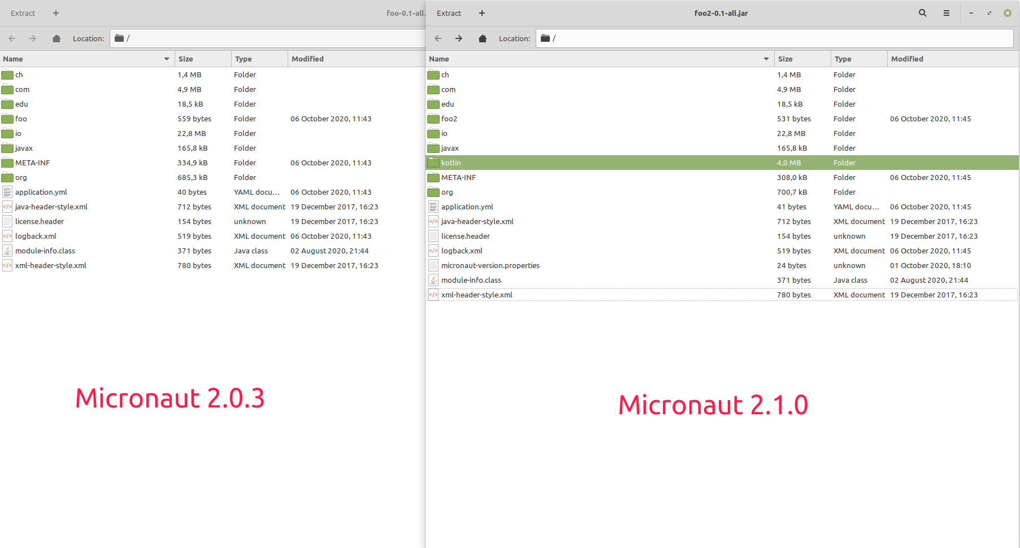Screen dimensions: 1020x548
Task: Go to home location in left window
Action: pyautogui.click(x=57, y=38)
